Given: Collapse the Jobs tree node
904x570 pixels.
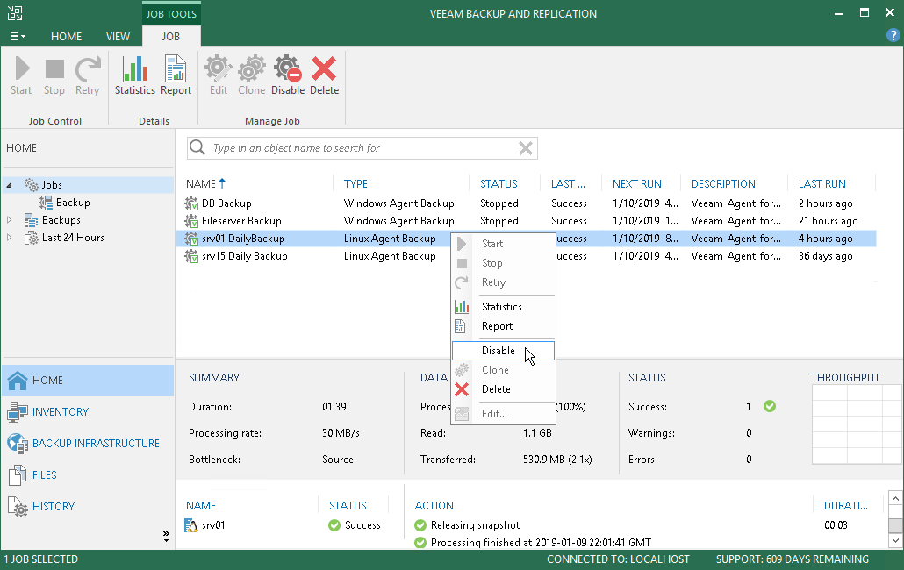Looking at the screenshot, I should click(x=9, y=185).
